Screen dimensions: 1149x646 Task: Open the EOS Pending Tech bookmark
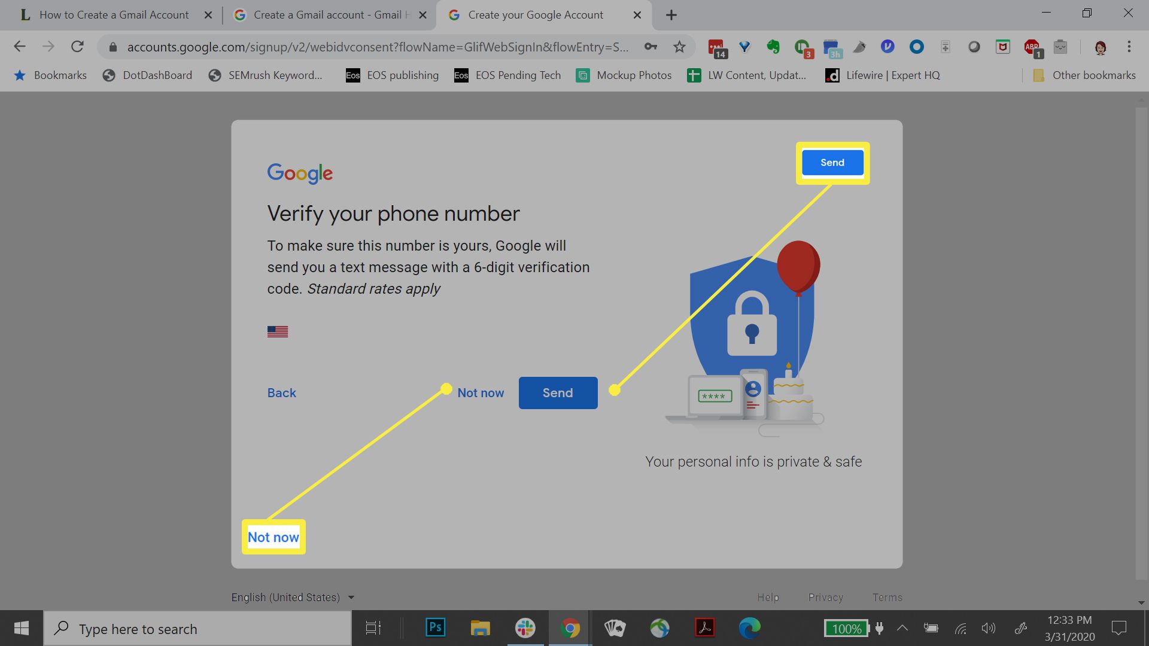(507, 75)
